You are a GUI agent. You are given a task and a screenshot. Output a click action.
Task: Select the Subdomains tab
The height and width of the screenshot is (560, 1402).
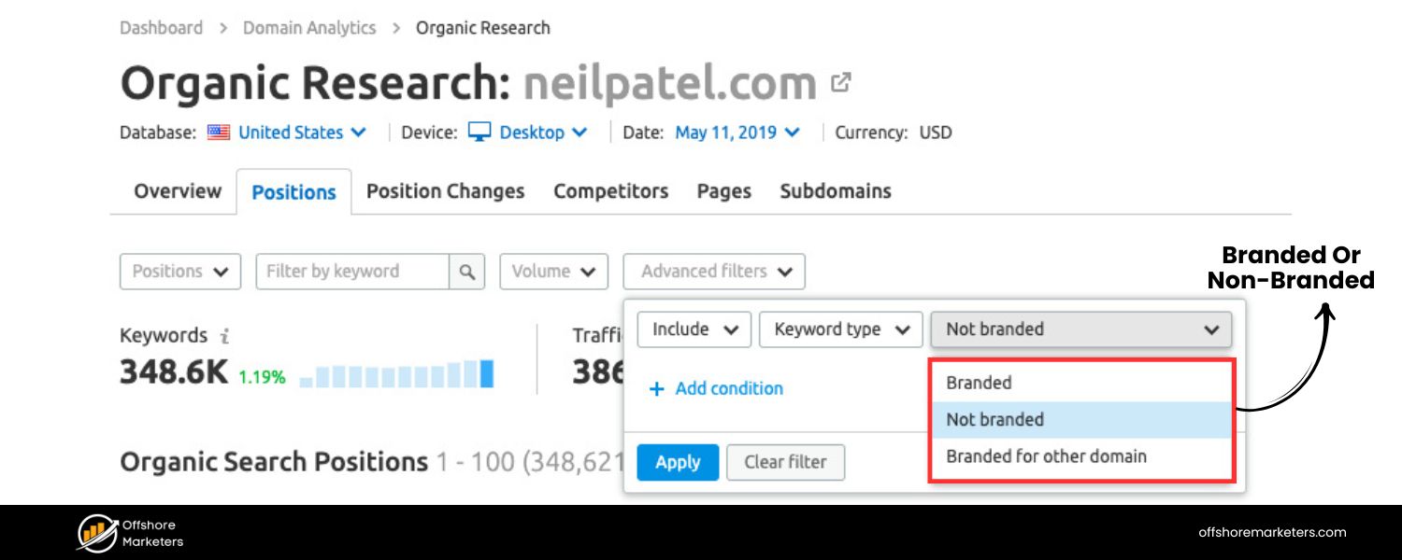(x=836, y=191)
